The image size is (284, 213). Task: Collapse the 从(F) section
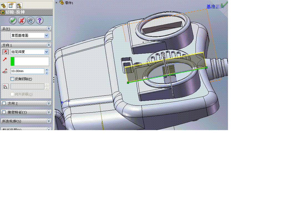tap(49, 29)
